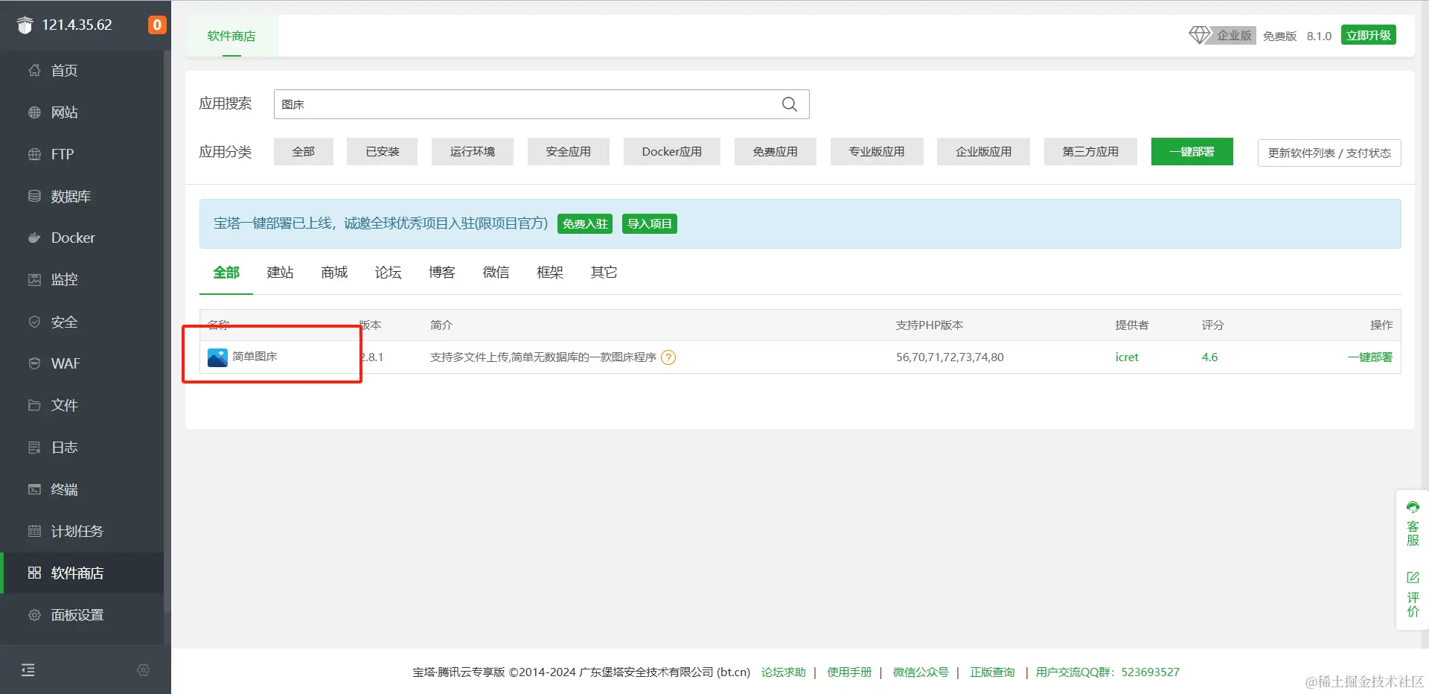Filter by 已安装 category
This screenshot has width=1429, height=694.
(x=383, y=151)
